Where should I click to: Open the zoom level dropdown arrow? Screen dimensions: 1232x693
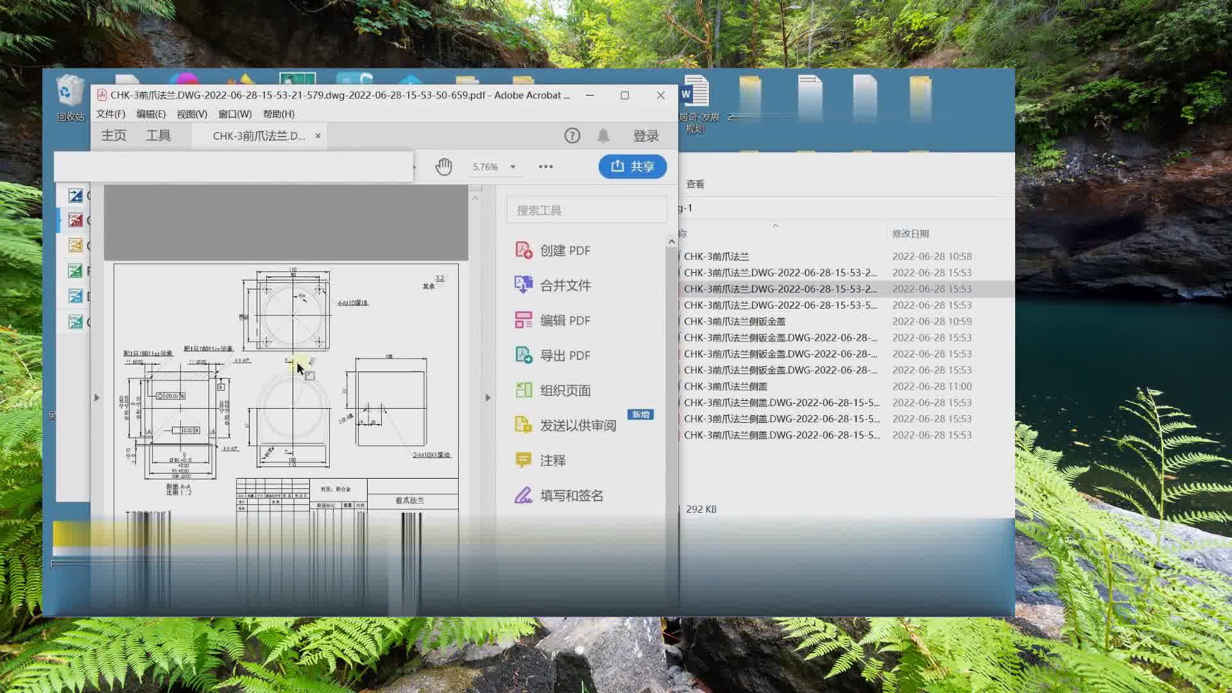point(513,167)
